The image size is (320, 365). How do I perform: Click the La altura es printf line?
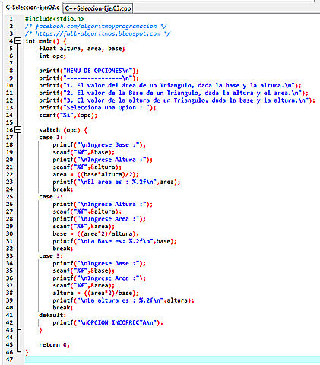[x=123, y=300]
